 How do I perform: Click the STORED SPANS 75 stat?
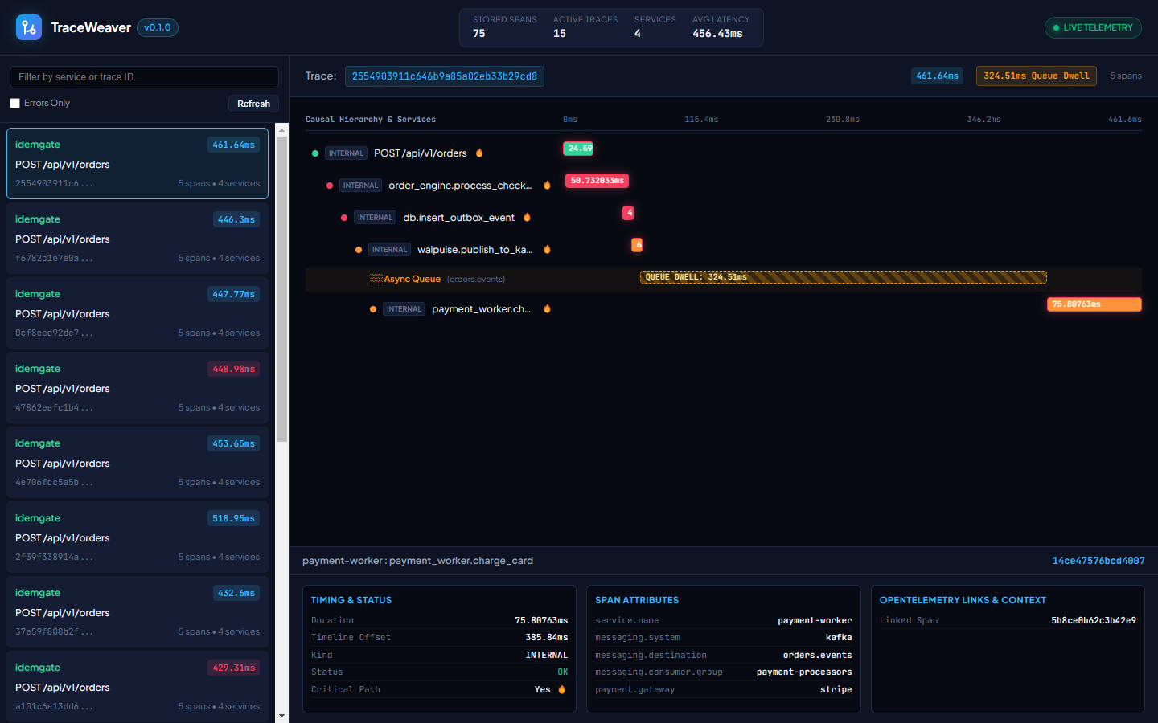click(x=504, y=27)
